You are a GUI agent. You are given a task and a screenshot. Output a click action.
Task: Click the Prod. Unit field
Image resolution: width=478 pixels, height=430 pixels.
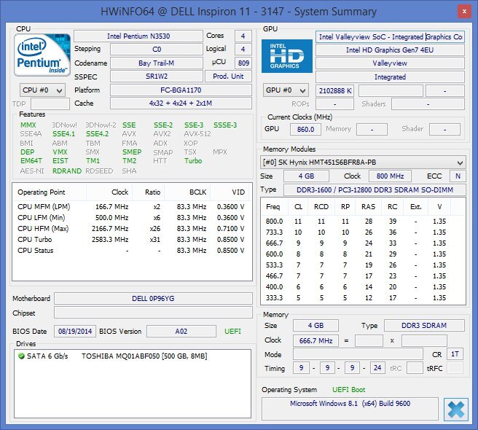coord(228,77)
